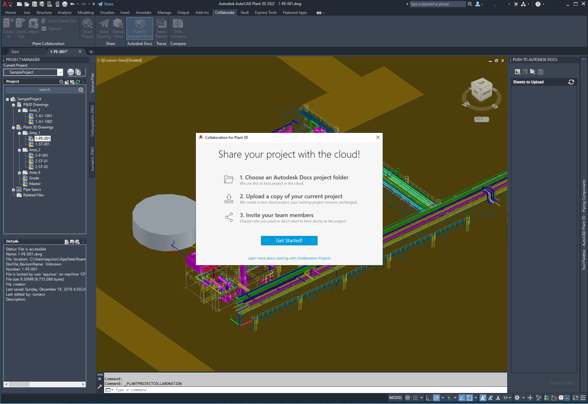588x404 pixels.
Task: Click the Share Drawing ribbon icon
Action: point(104,28)
